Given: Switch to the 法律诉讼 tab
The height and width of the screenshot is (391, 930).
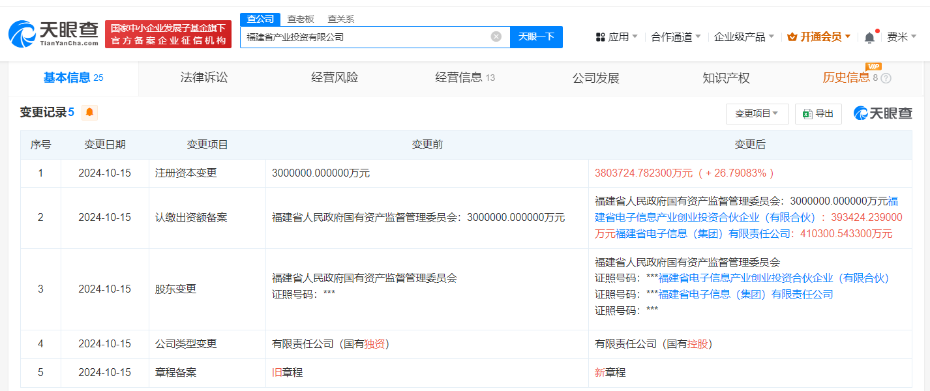Looking at the screenshot, I should (x=204, y=78).
